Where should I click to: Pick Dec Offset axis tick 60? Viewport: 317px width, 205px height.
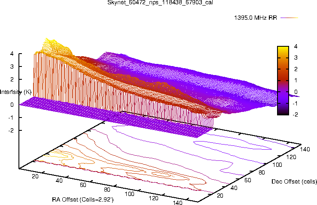point(248,180)
